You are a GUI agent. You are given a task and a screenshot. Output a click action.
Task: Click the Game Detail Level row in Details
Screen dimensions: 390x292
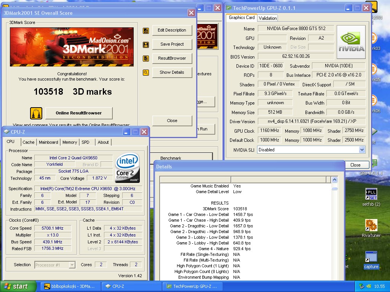pyautogui.click(x=246, y=192)
